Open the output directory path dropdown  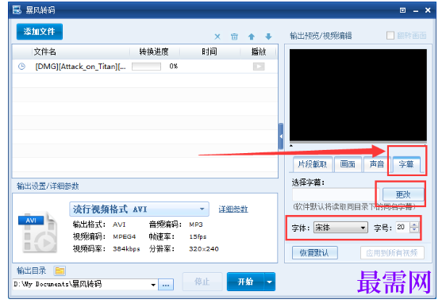153,285
